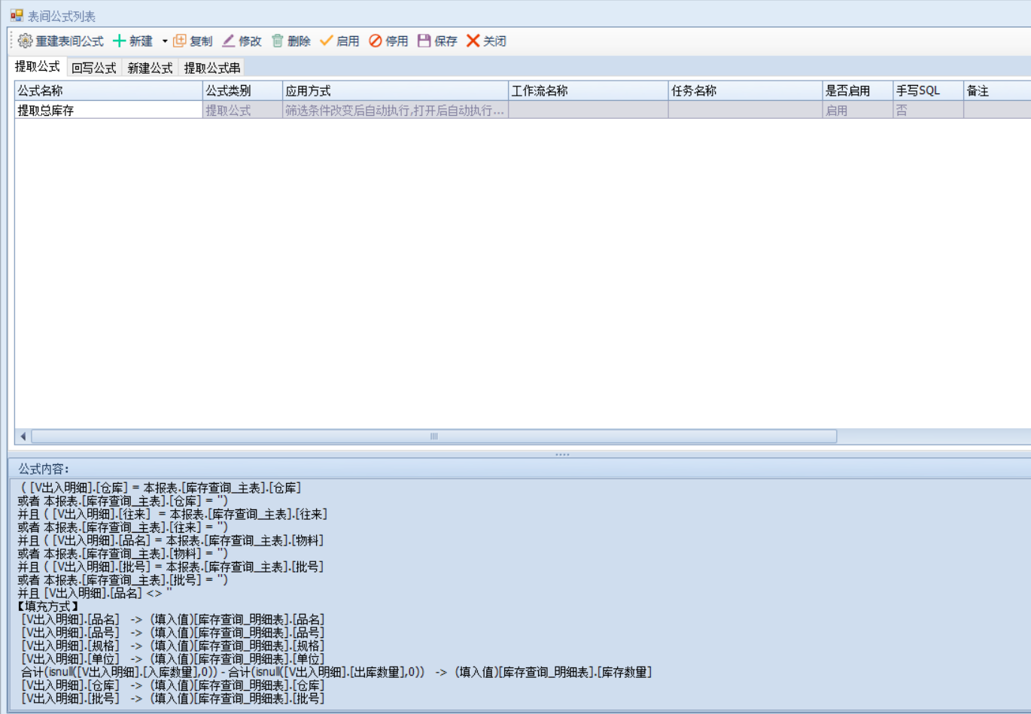Click the 删除 trash can icon
Screen dimensions: 1031x714
[278, 41]
